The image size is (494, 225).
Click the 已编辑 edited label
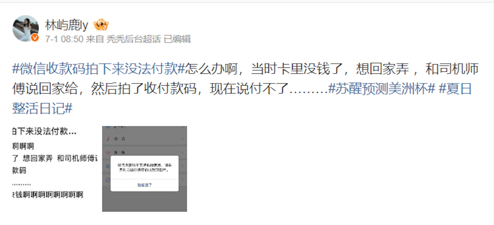pos(177,39)
